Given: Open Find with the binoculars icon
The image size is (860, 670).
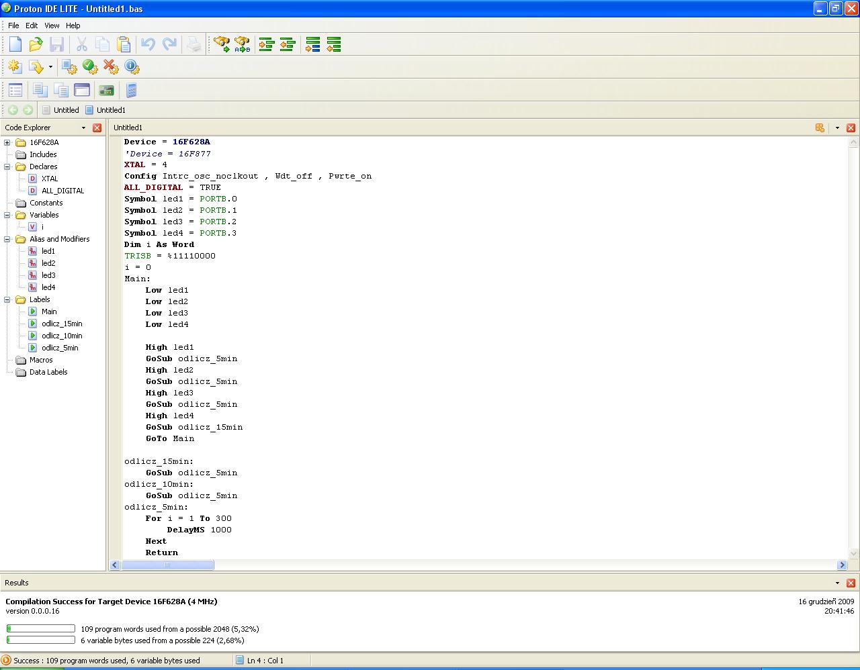Looking at the screenshot, I should (x=221, y=44).
